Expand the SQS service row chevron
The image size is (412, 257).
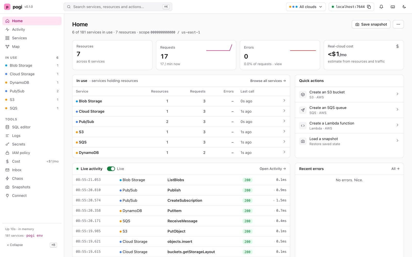[x=284, y=142]
